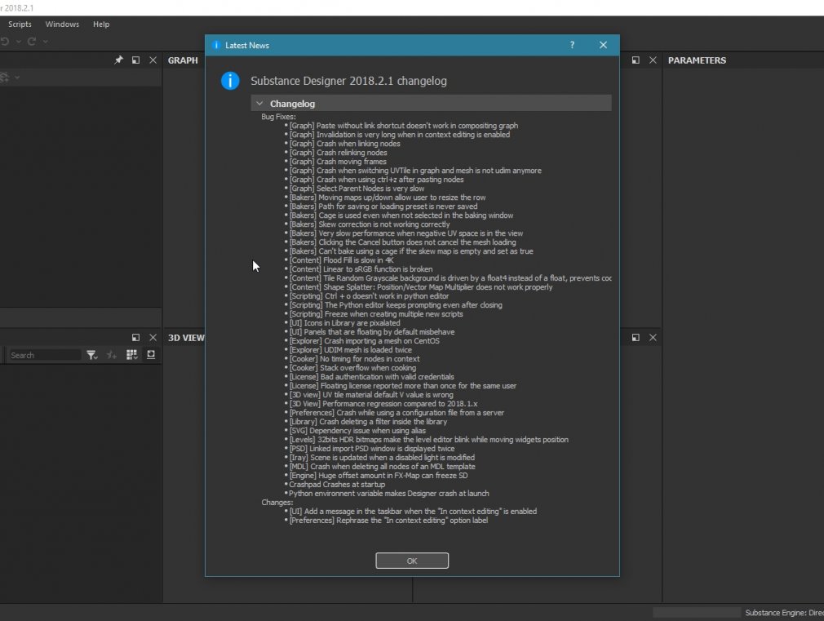The image size is (824, 621).
Task: Click "[Cooker] Stack overflow when cooking"
Action: (x=352, y=367)
